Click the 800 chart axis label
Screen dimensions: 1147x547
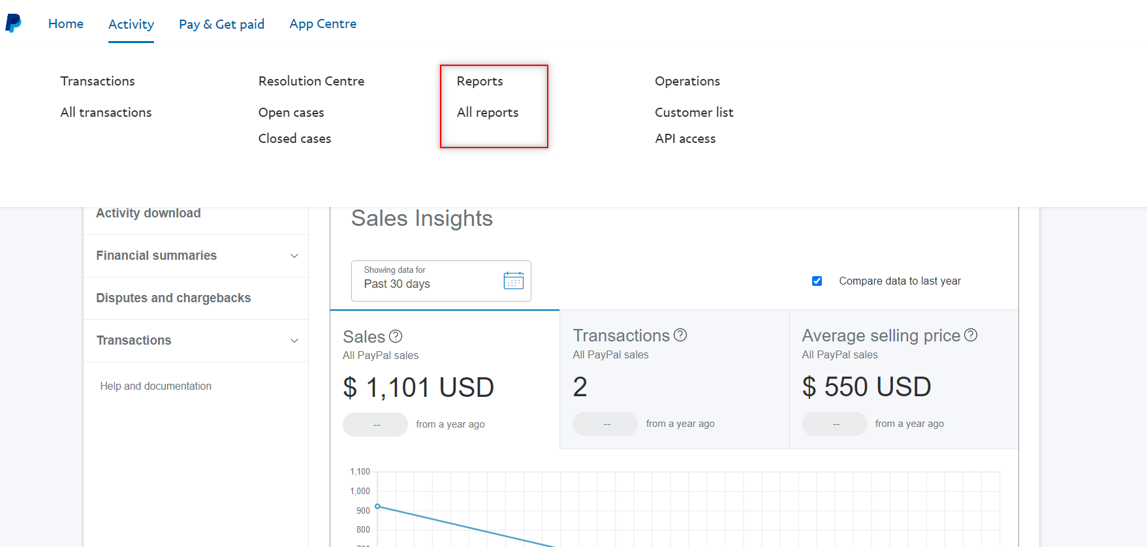coord(363,529)
